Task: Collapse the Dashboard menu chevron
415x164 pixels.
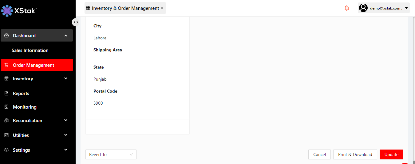Action: pyautogui.click(x=66, y=36)
